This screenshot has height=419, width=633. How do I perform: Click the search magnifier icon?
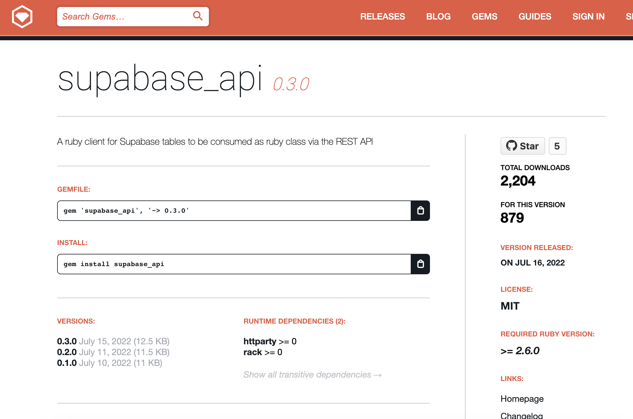pos(198,16)
